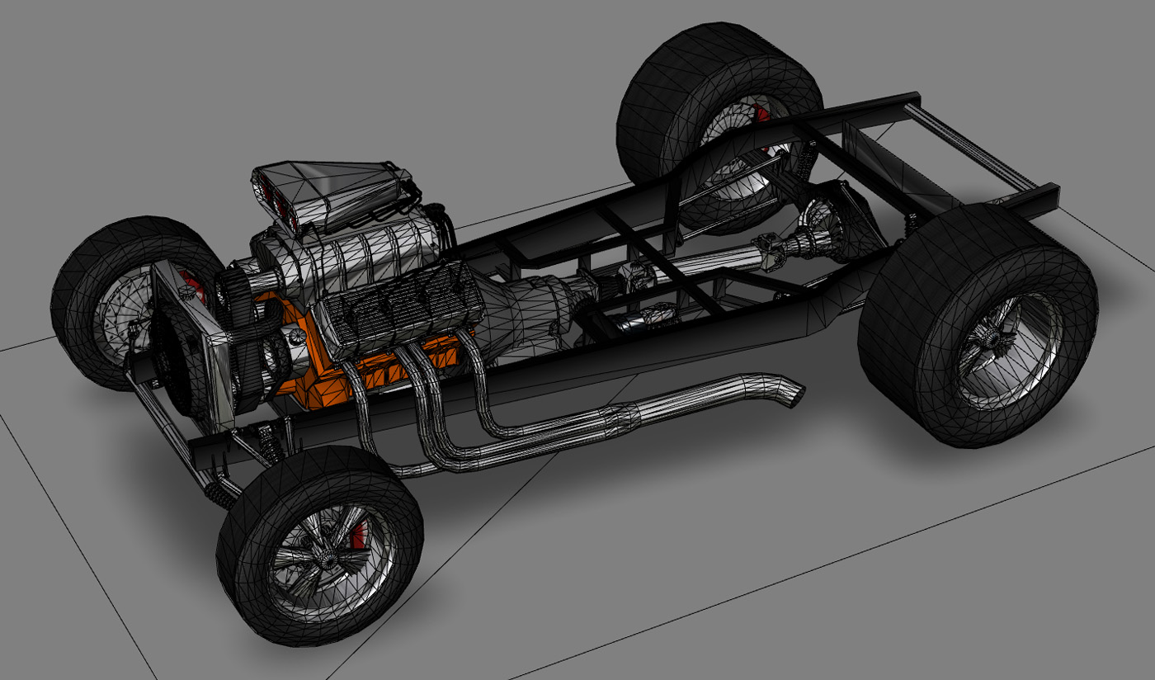The width and height of the screenshot is (1155, 680).
Task: Select the exhaust pipe outlet tip
Action: tap(788, 392)
